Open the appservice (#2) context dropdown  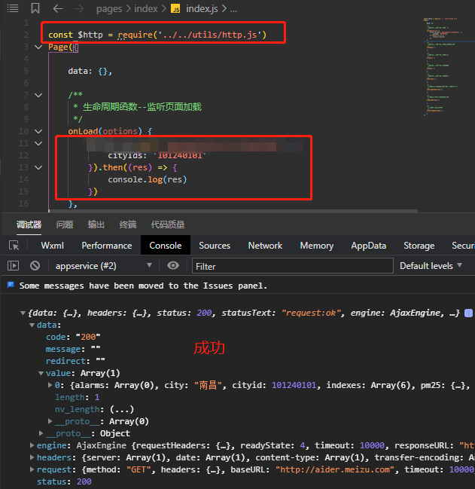click(x=104, y=266)
